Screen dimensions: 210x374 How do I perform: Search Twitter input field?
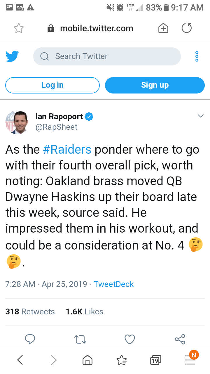pyautogui.click(x=107, y=56)
